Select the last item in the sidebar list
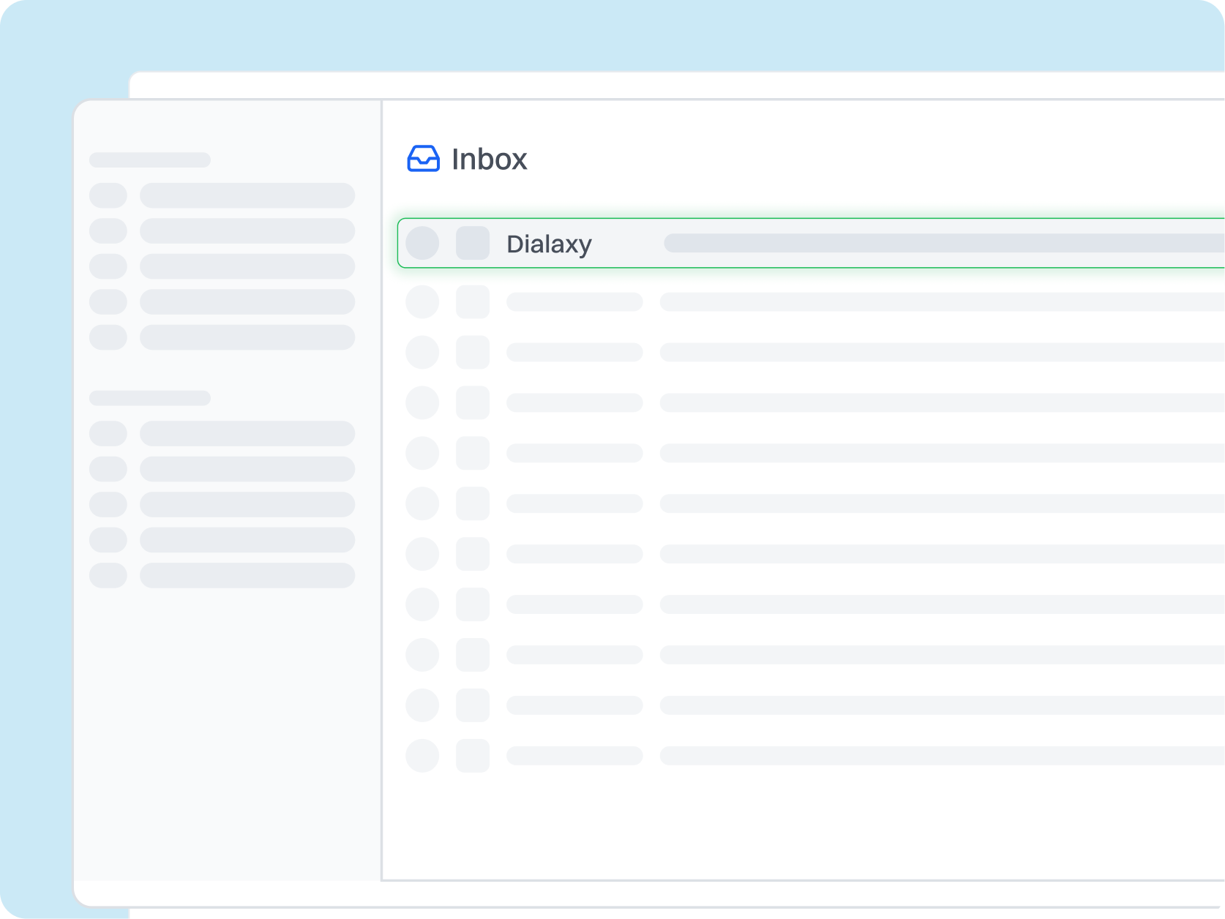1225x919 pixels. point(247,576)
